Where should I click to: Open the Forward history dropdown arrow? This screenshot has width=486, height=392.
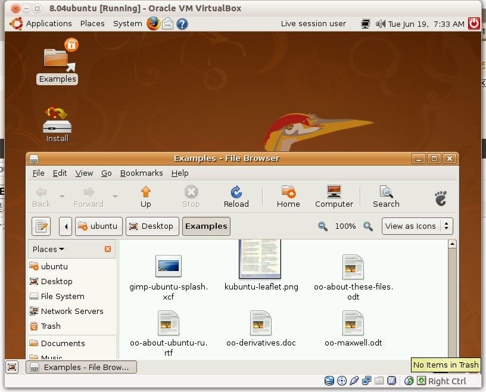[x=115, y=197]
